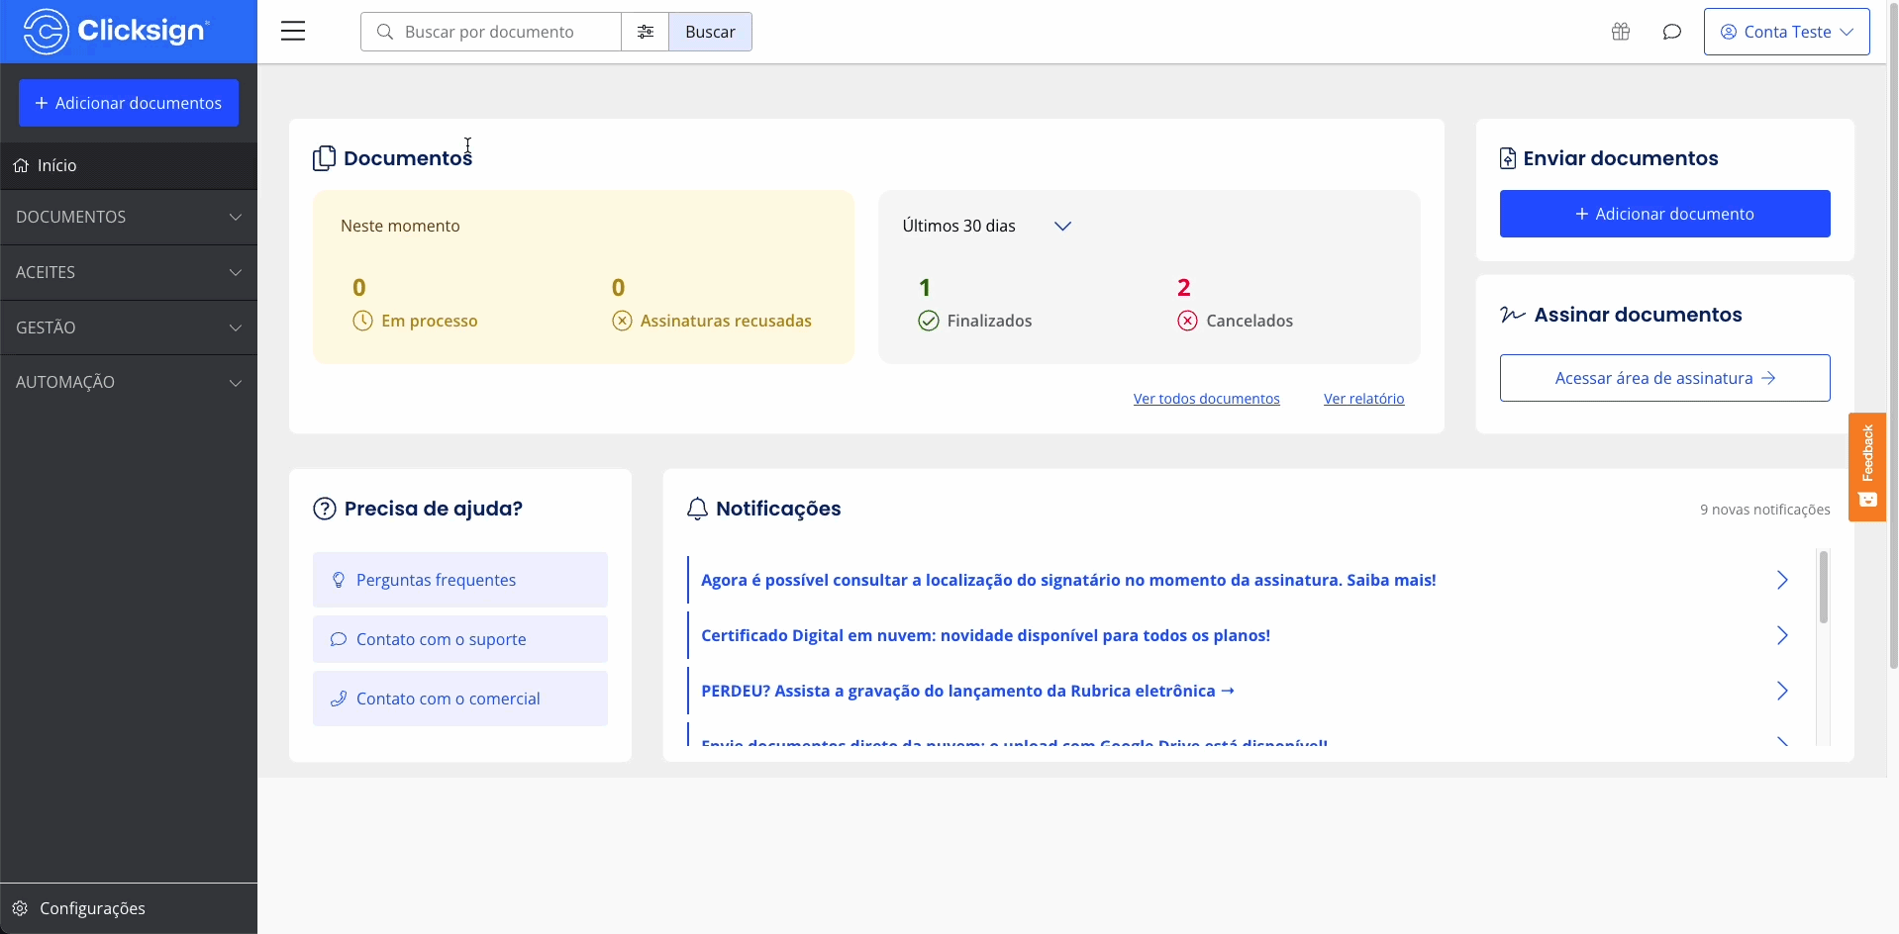1899x934 pixels.
Task: Open the hamburger menu icon
Action: point(293,32)
